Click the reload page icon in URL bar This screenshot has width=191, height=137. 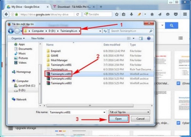point(77,14)
